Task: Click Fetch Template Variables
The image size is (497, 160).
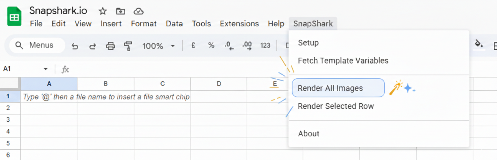Action: [343, 61]
